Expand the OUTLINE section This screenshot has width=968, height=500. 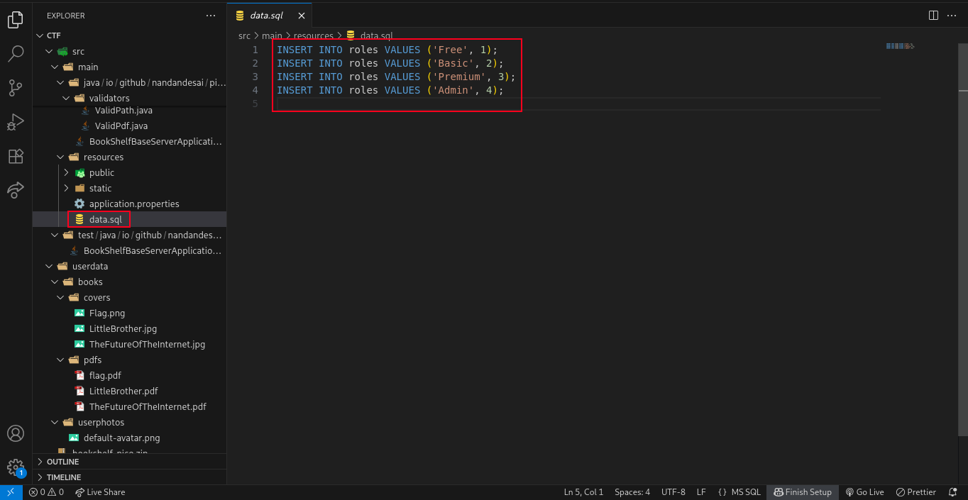(x=62, y=462)
